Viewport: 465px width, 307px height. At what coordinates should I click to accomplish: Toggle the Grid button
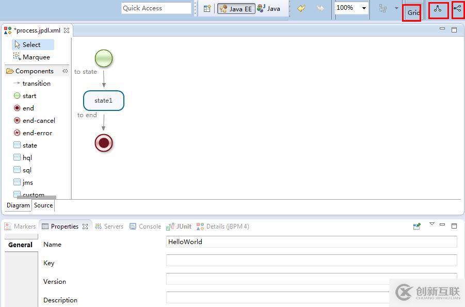pyautogui.click(x=413, y=12)
